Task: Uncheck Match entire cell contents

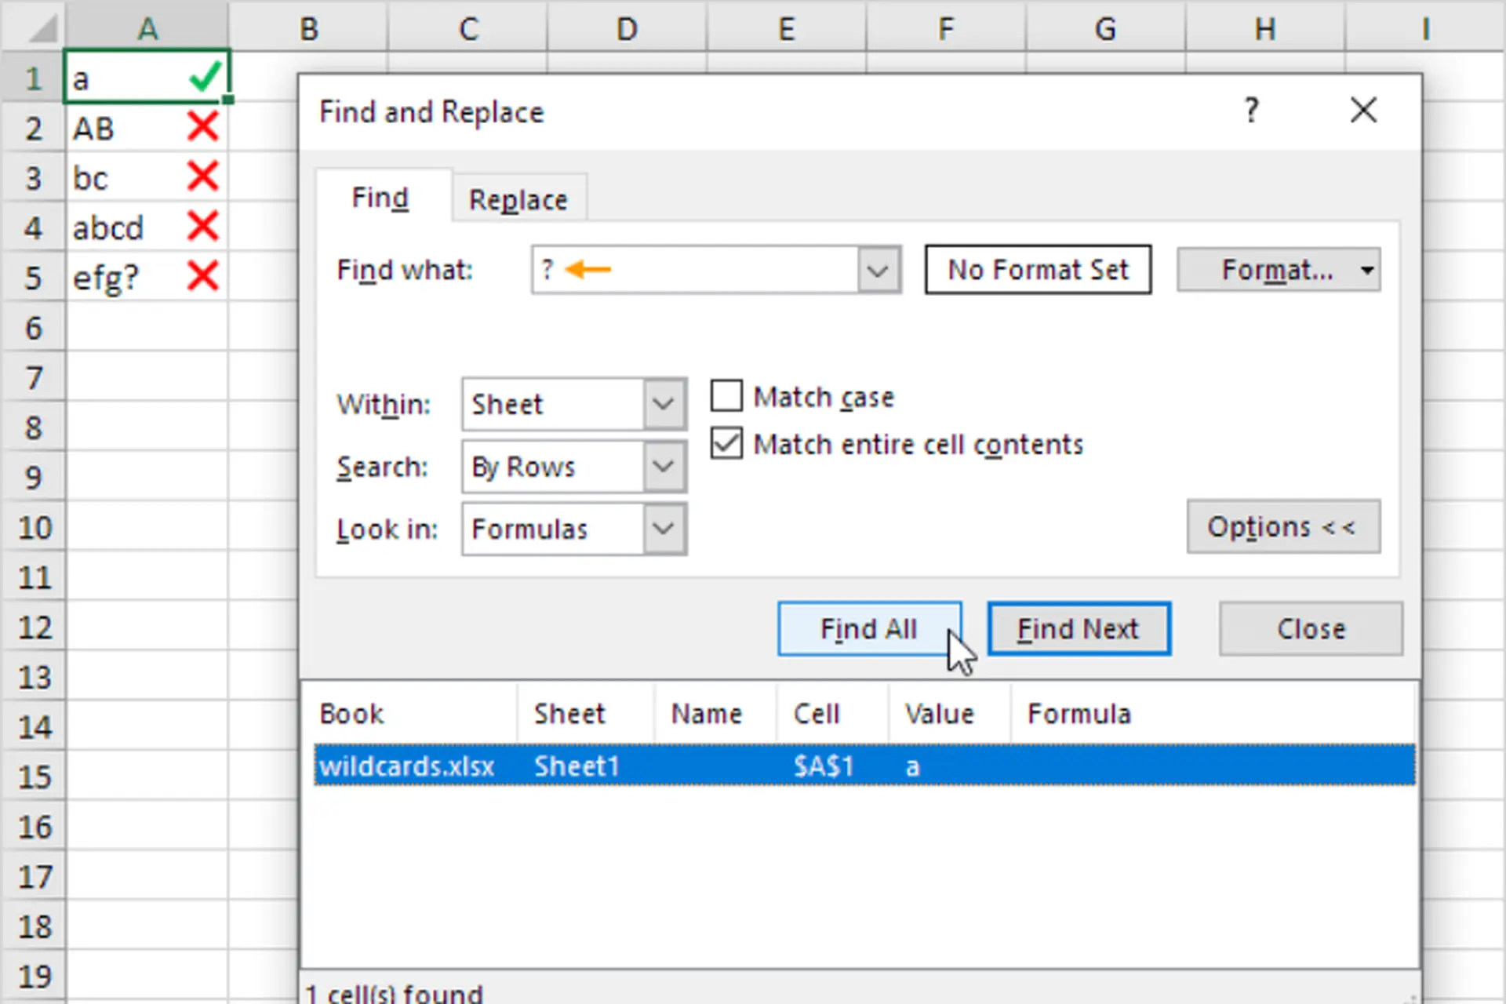Action: [x=726, y=443]
